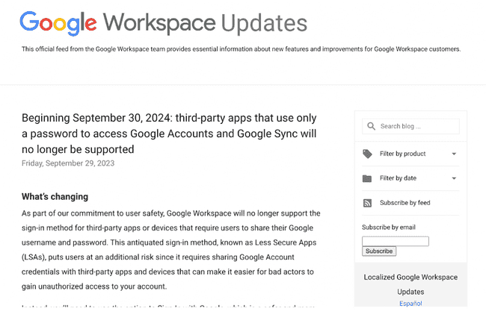Image resolution: width=486 pixels, height=314 pixels.
Task: Focus the Subscribe by email input box
Action: (x=396, y=241)
